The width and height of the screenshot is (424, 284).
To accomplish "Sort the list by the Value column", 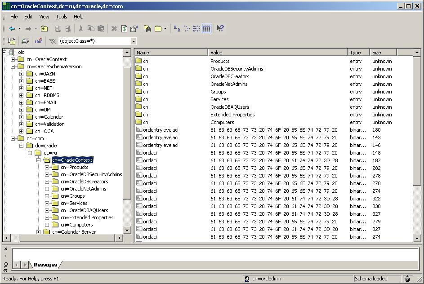I will pos(277,53).
